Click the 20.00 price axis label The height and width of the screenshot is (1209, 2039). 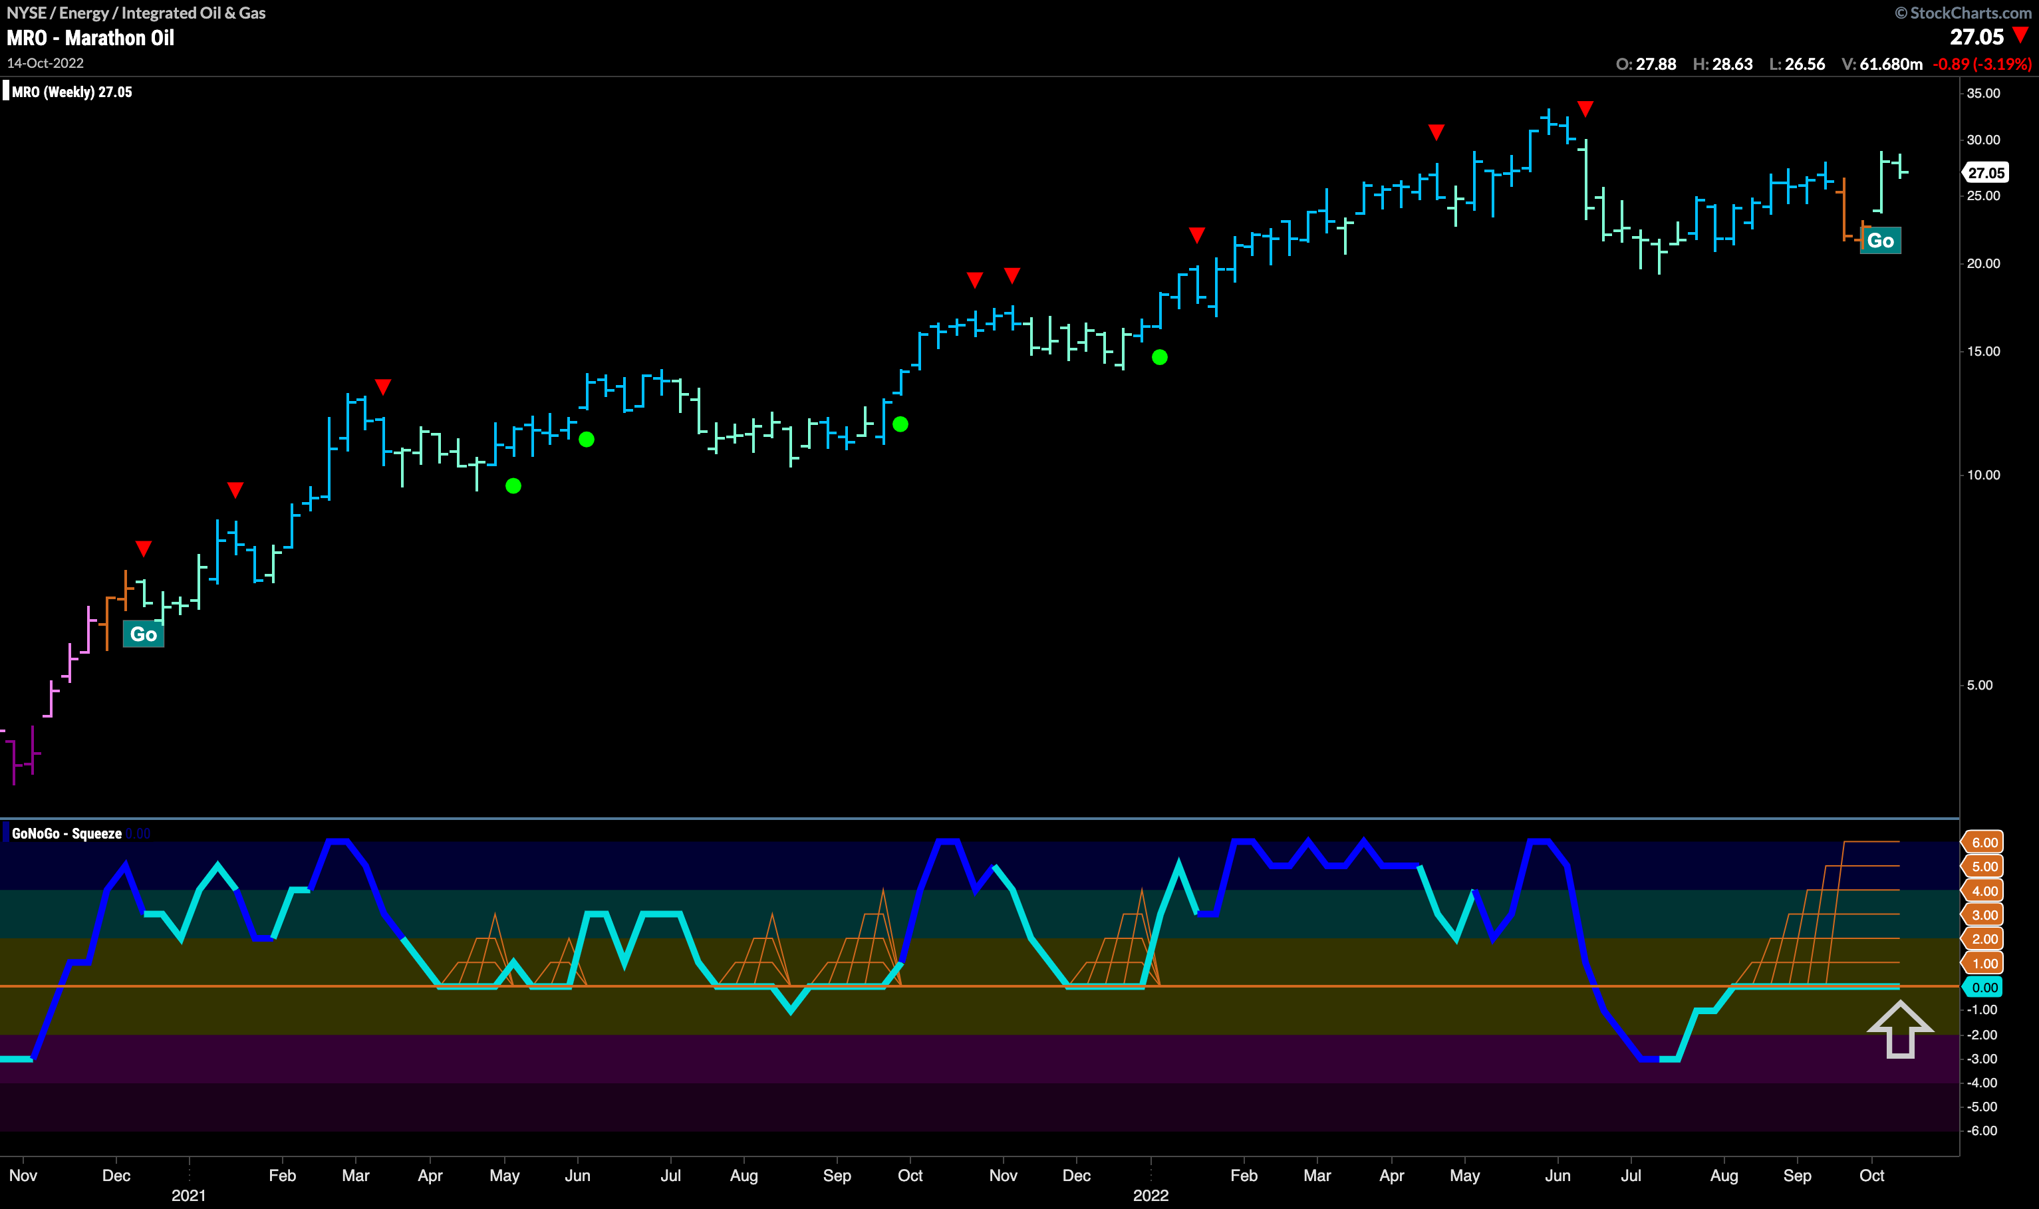1982,264
